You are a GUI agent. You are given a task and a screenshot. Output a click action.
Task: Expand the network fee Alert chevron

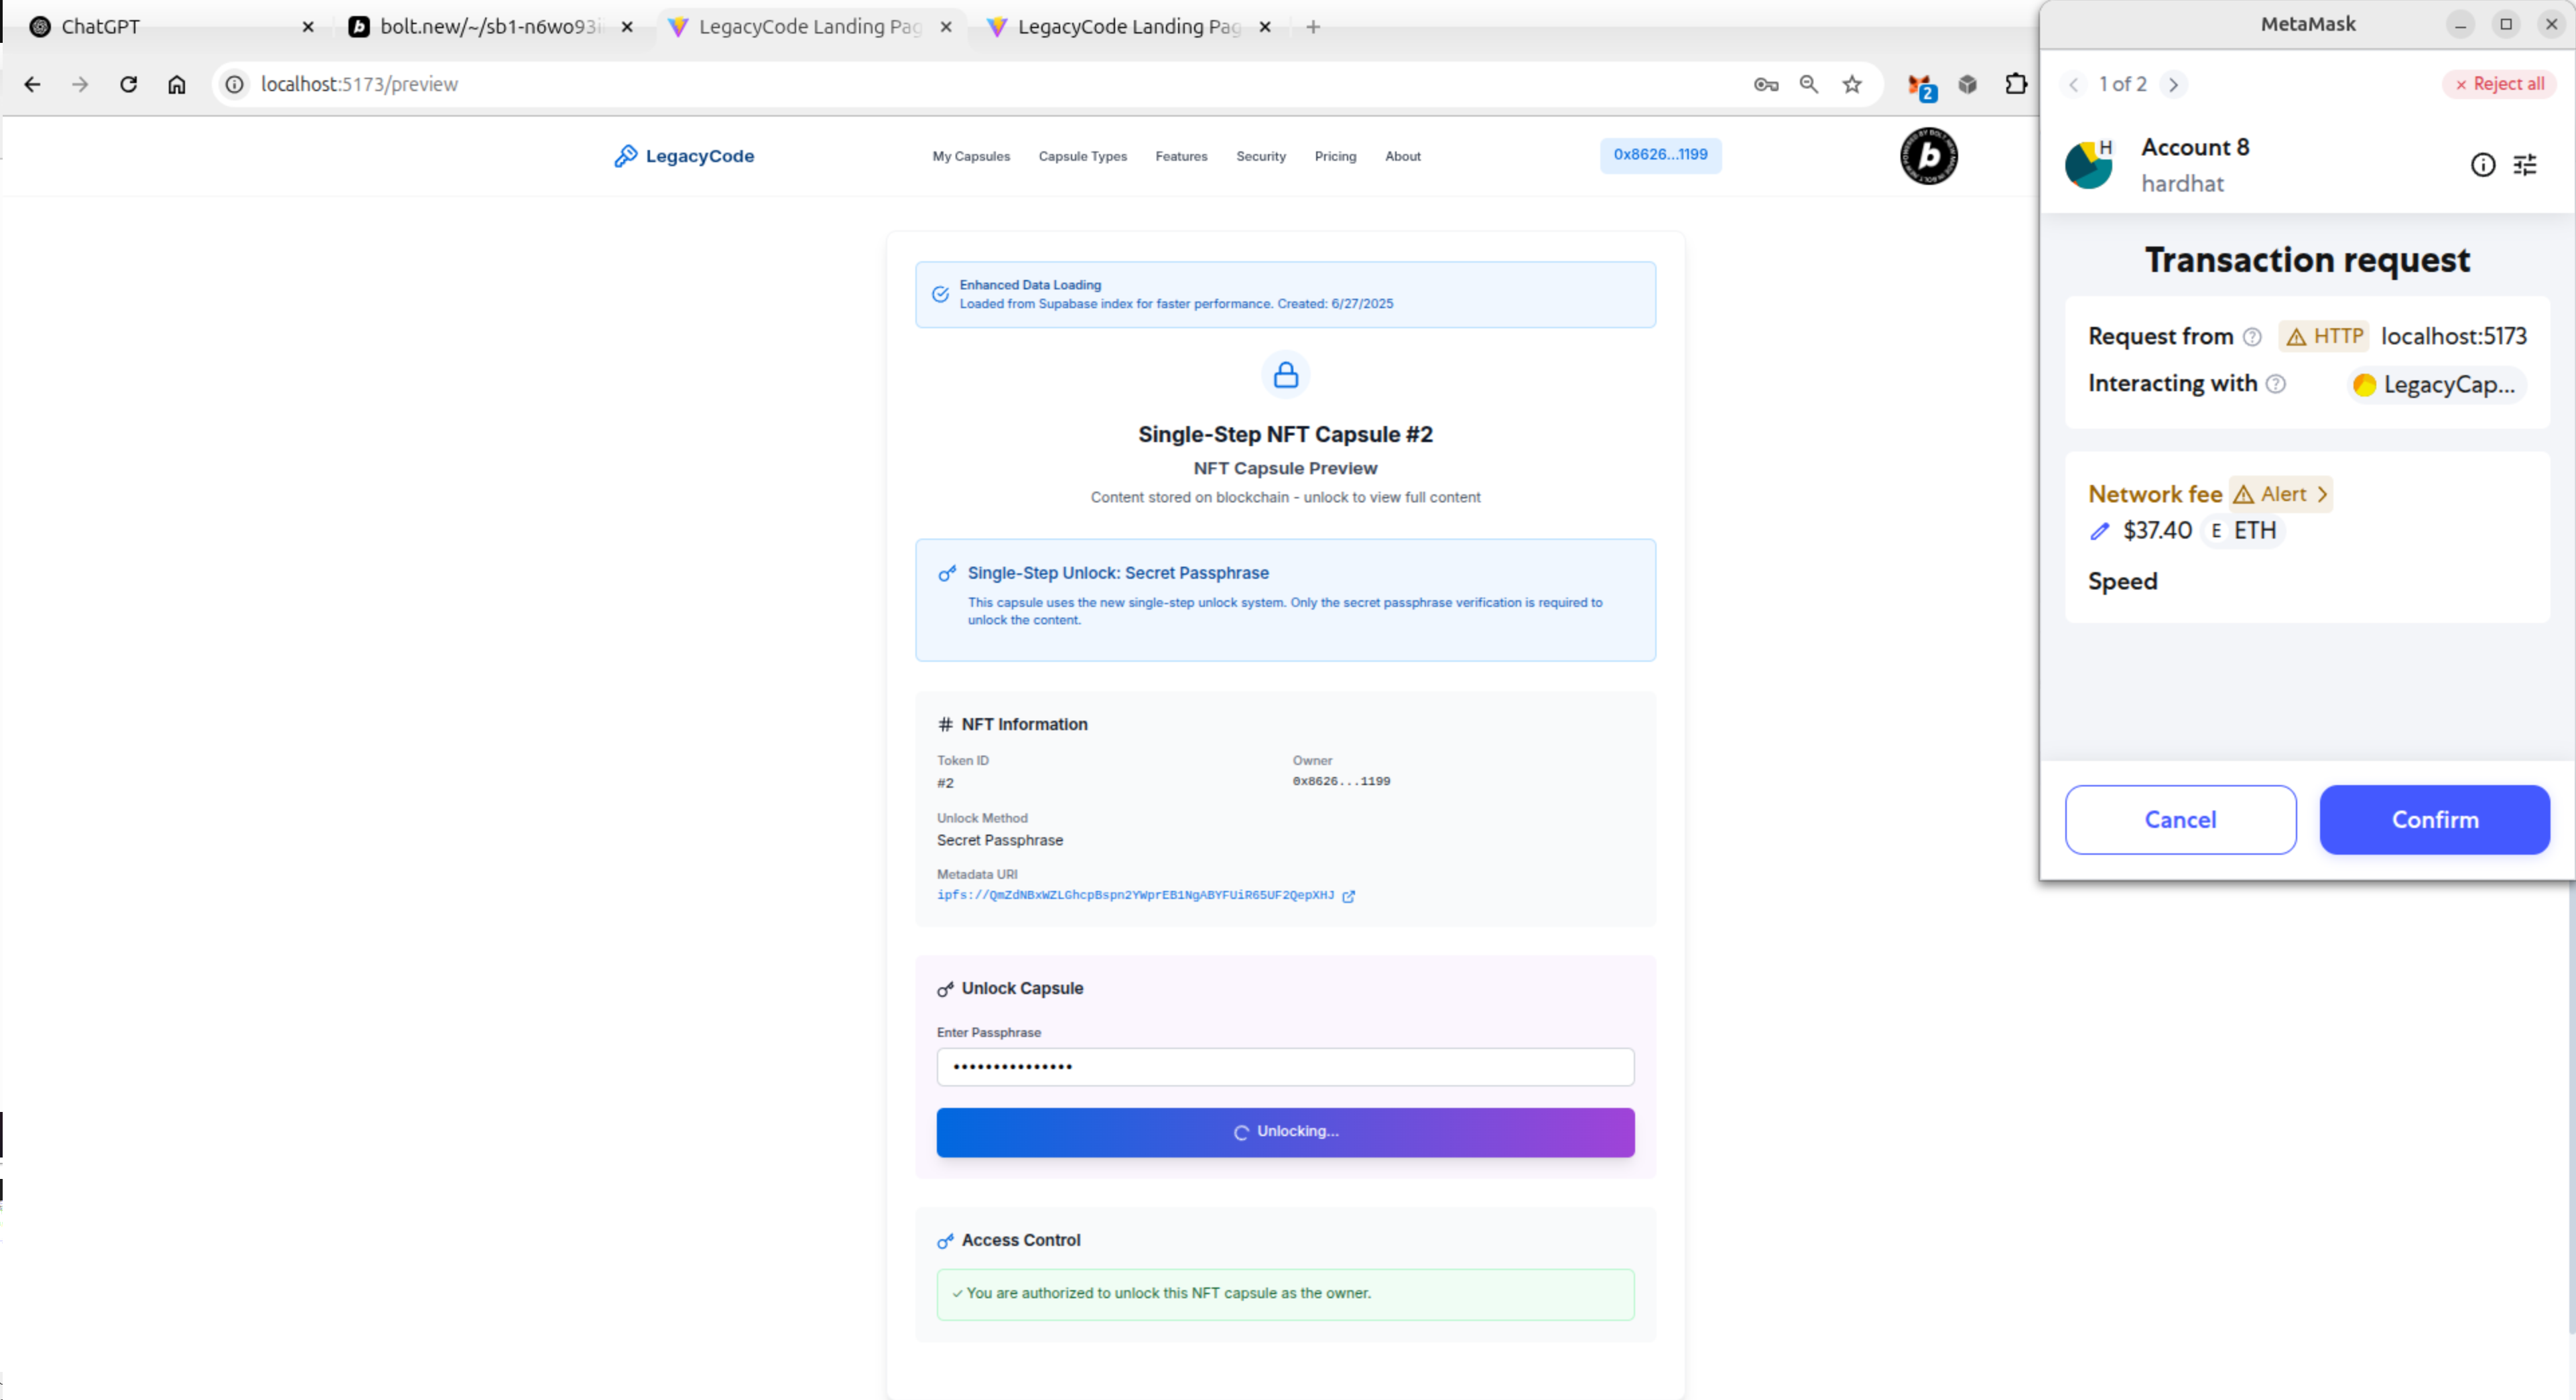(2322, 494)
